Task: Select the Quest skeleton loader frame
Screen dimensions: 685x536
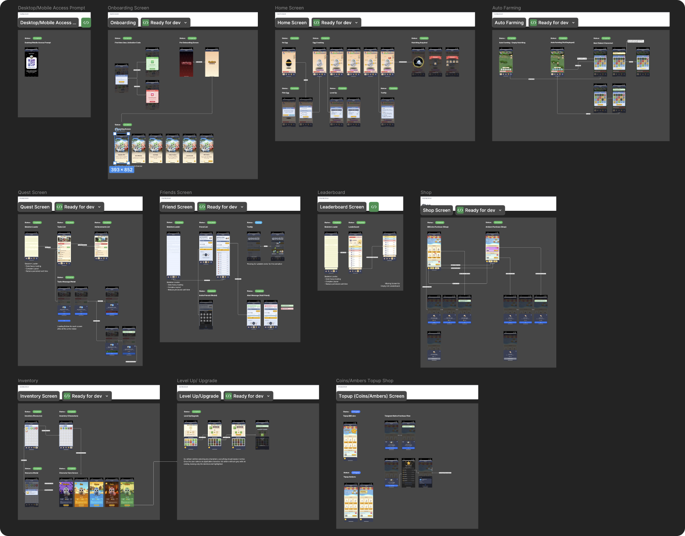Action: (x=32, y=246)
